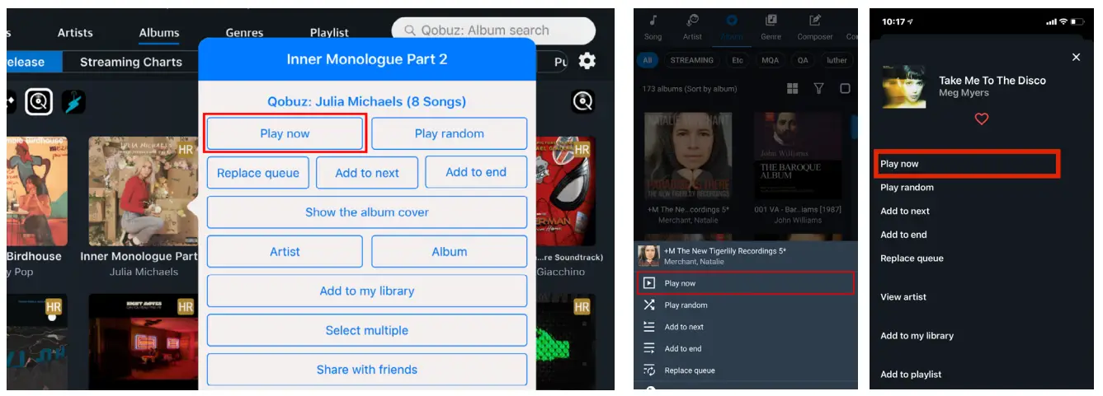Click Replace queue in the Inner Monologue popup
The height and width of the screenshot is (396, 1103).
tap(258, 173)
